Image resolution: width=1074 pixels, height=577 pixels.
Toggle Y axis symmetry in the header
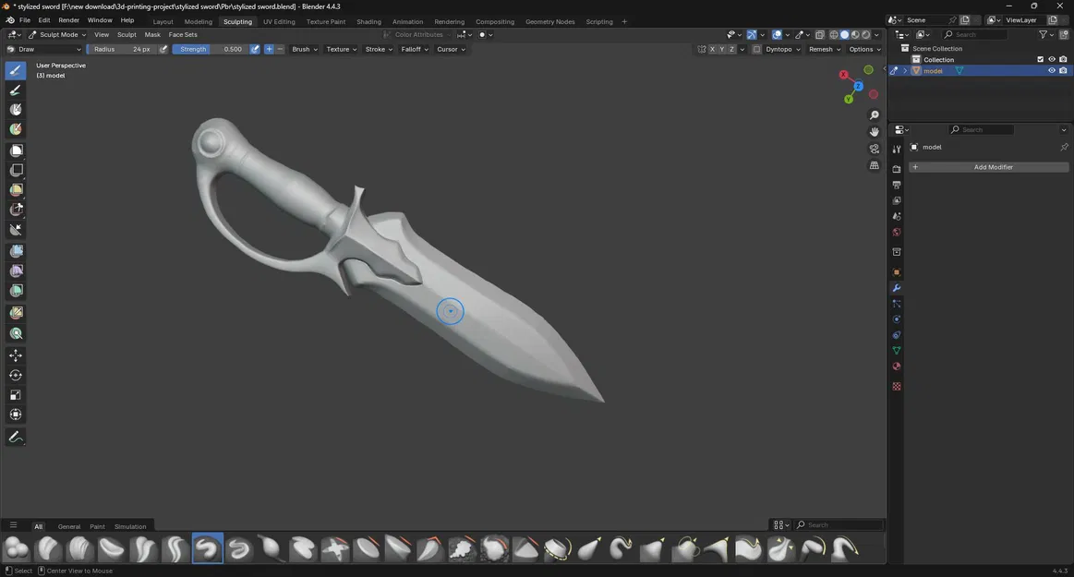721,49
